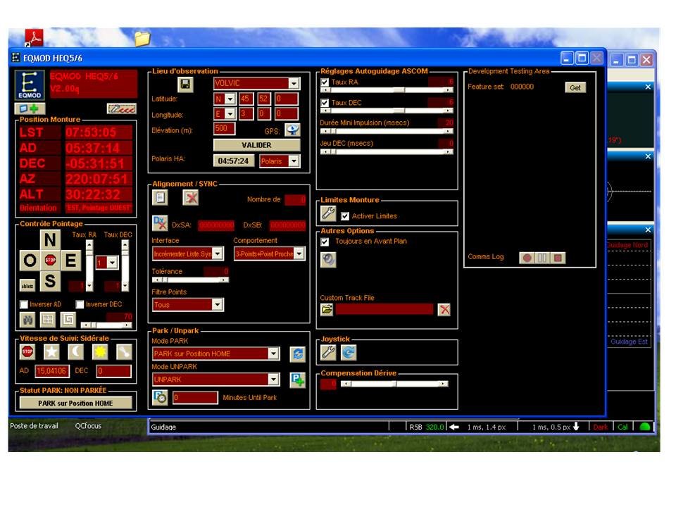
Task: Open the Mode PARK dropdown
Action: tap(273, 353)
